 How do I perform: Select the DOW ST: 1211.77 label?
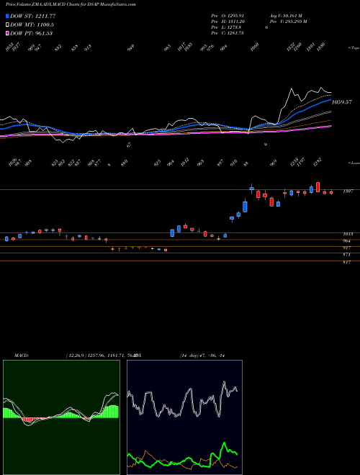point(32,16)
